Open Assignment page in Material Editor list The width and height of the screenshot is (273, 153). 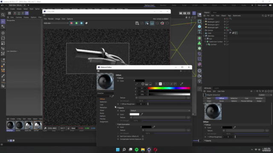pos(104,122)
